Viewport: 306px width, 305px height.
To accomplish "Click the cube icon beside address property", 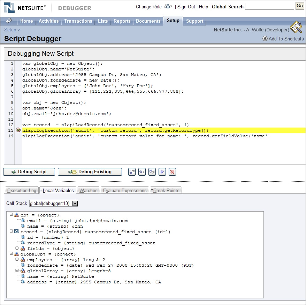I will click(x=23, y=282).
